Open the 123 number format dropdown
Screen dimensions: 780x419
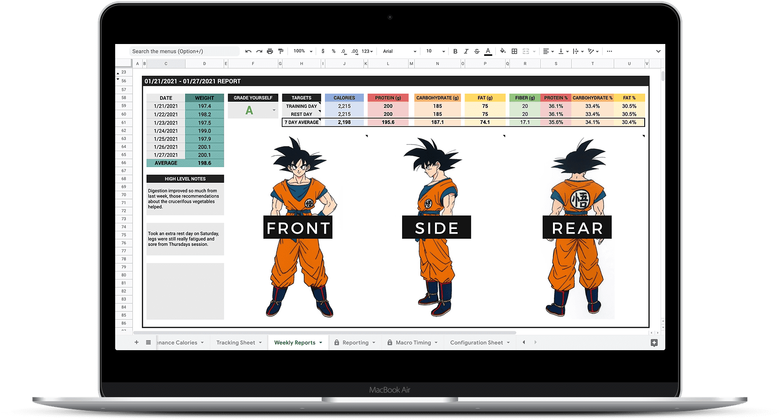(367, 51)
